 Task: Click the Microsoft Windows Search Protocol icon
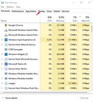[6, 35]
